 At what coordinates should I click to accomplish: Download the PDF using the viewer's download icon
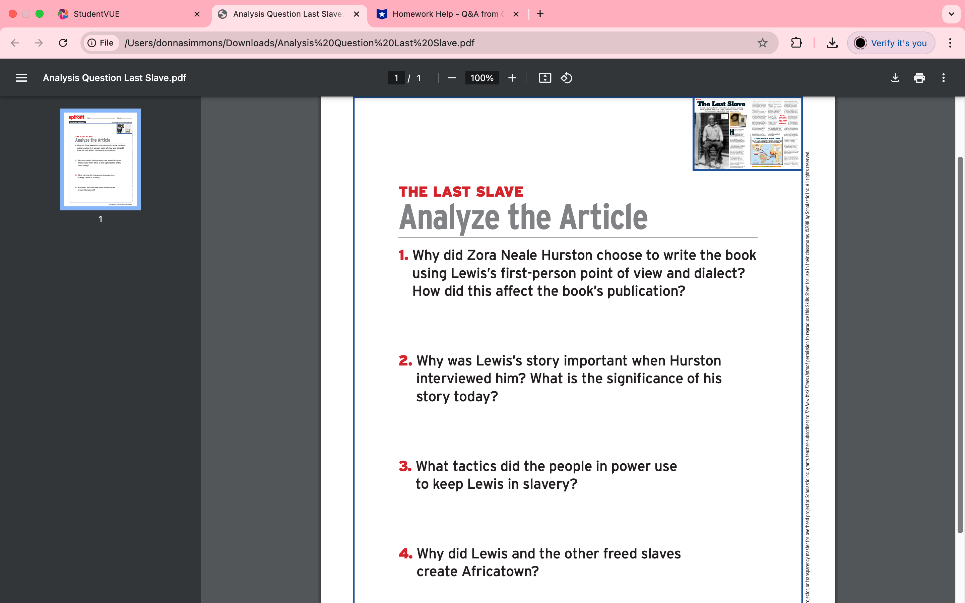pyautogui.click(x=895, y=77)
